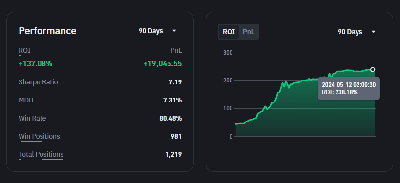Click the ROI label in Performance panel
Image resolution: width=400 pixels, height=183 pixels.
click(24, 50)
